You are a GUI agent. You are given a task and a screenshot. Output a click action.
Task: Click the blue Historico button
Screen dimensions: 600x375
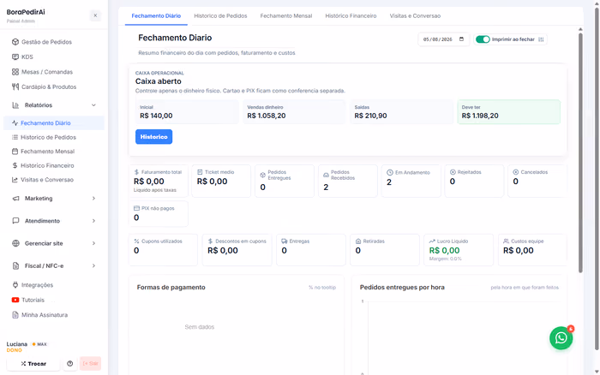click(x=153, y=137)
